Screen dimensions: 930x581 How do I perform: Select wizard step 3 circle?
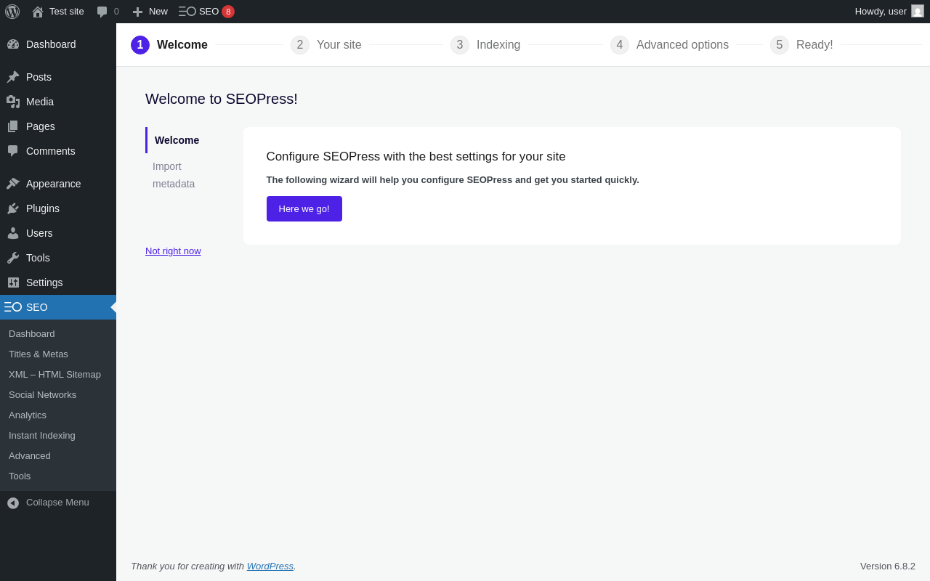pos(460,45)
